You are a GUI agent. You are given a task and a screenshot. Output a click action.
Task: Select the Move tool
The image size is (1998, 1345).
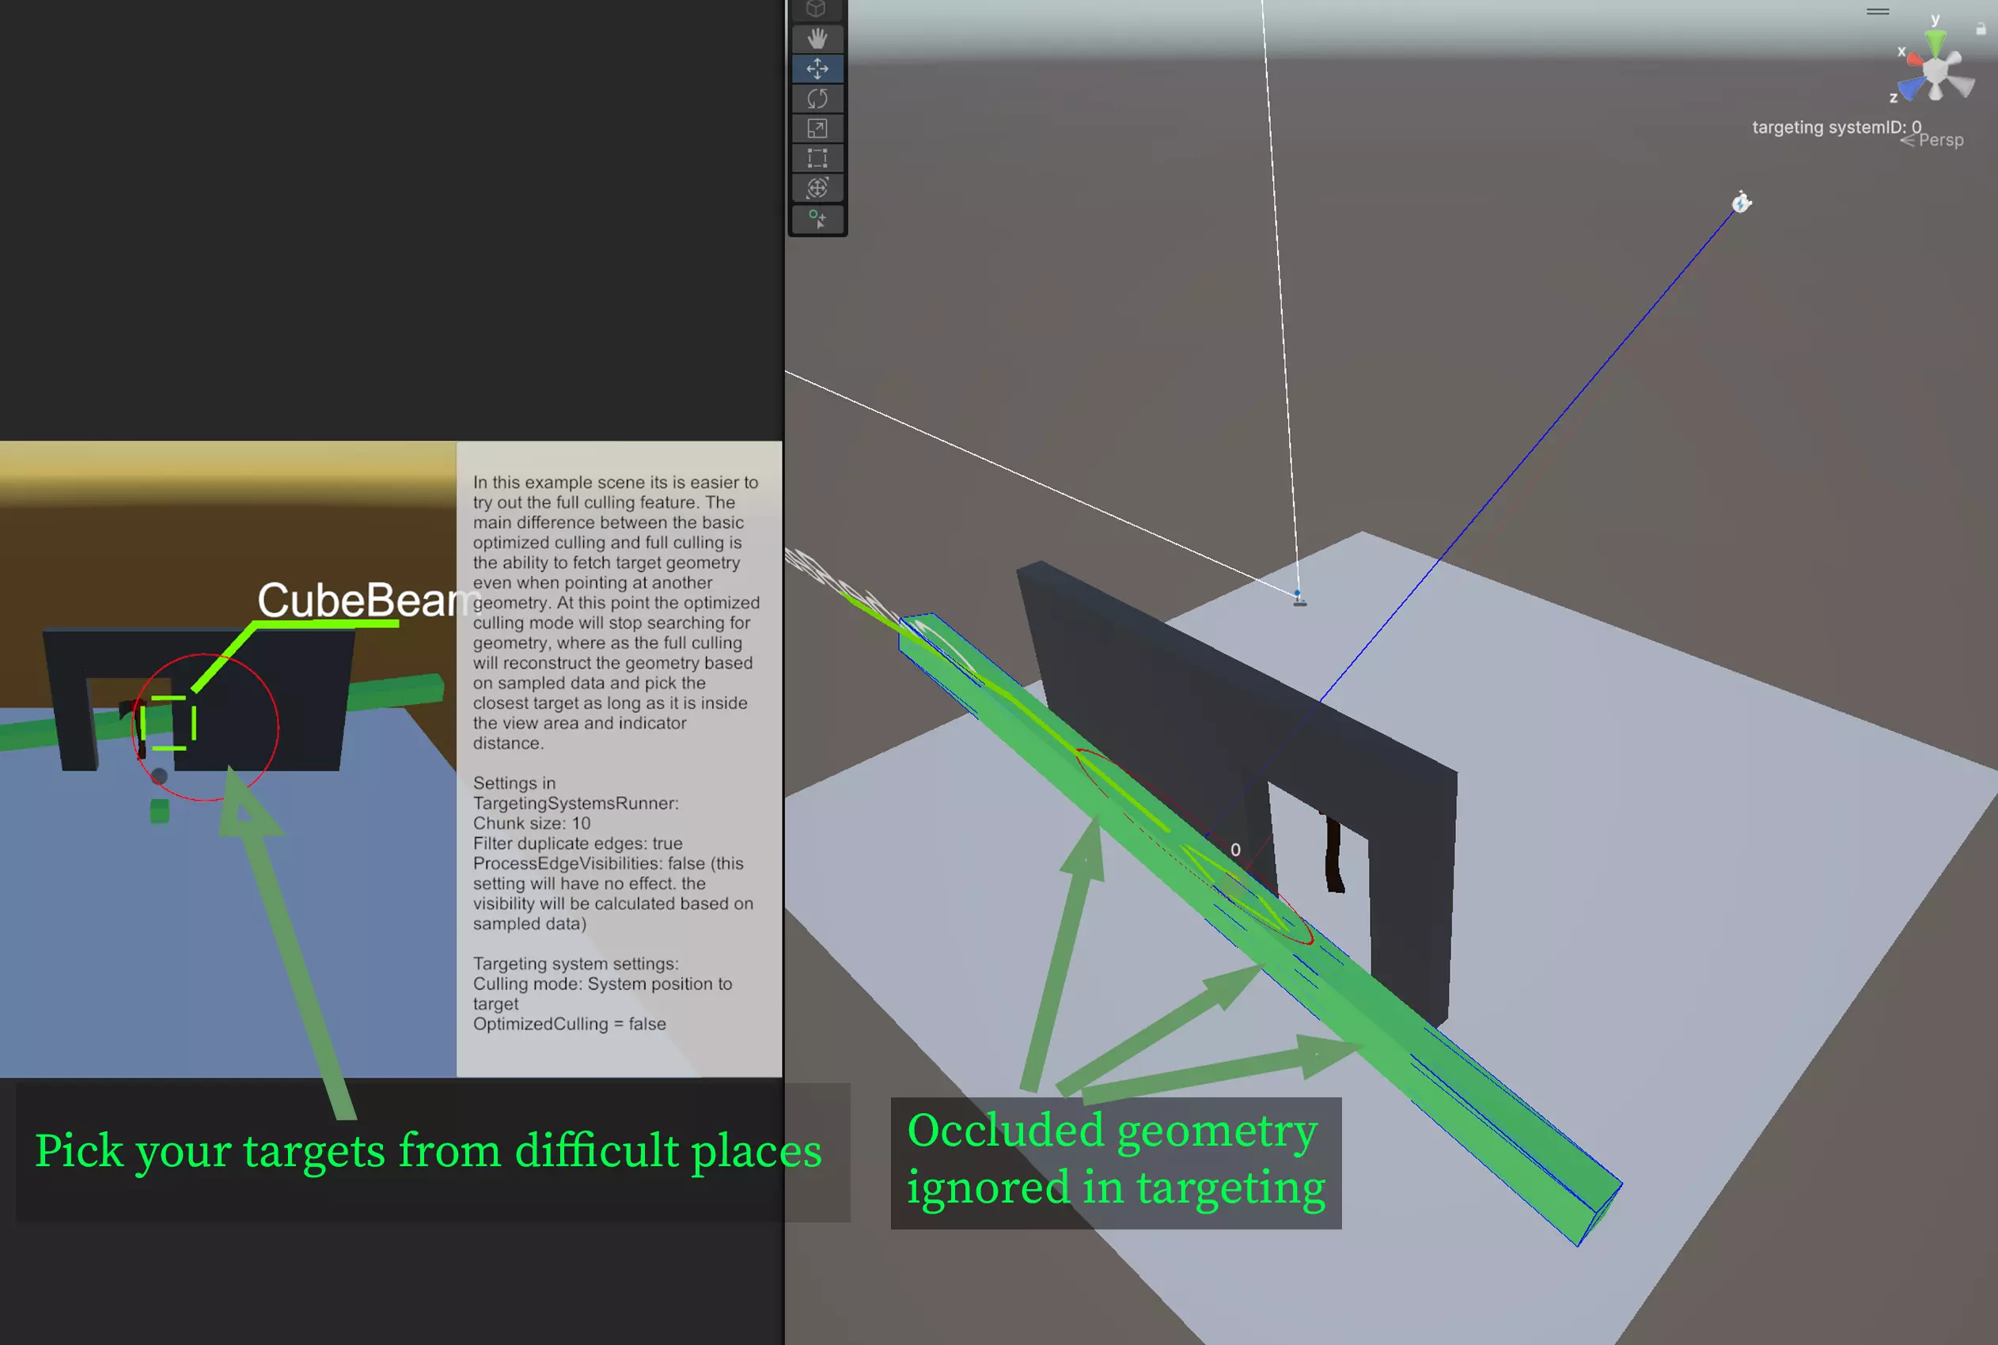point(817,69)
